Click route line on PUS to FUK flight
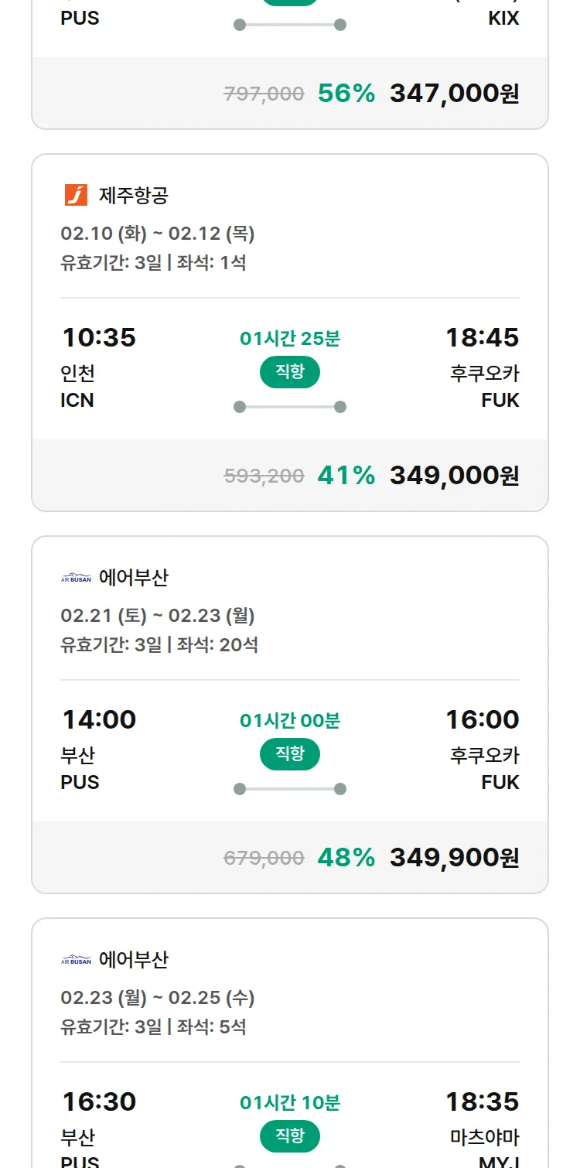Image resolution: width=580 pixels, height=1168 pixels. (x=290, y=789)
